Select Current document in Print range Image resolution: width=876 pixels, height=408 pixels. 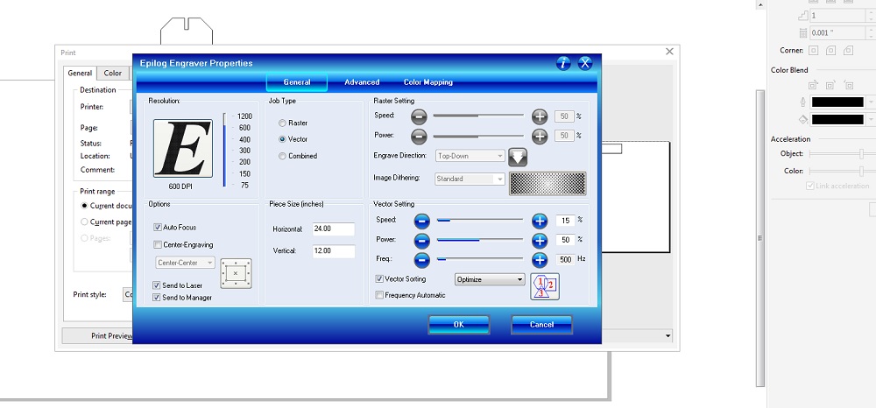(x=84, y=206)
